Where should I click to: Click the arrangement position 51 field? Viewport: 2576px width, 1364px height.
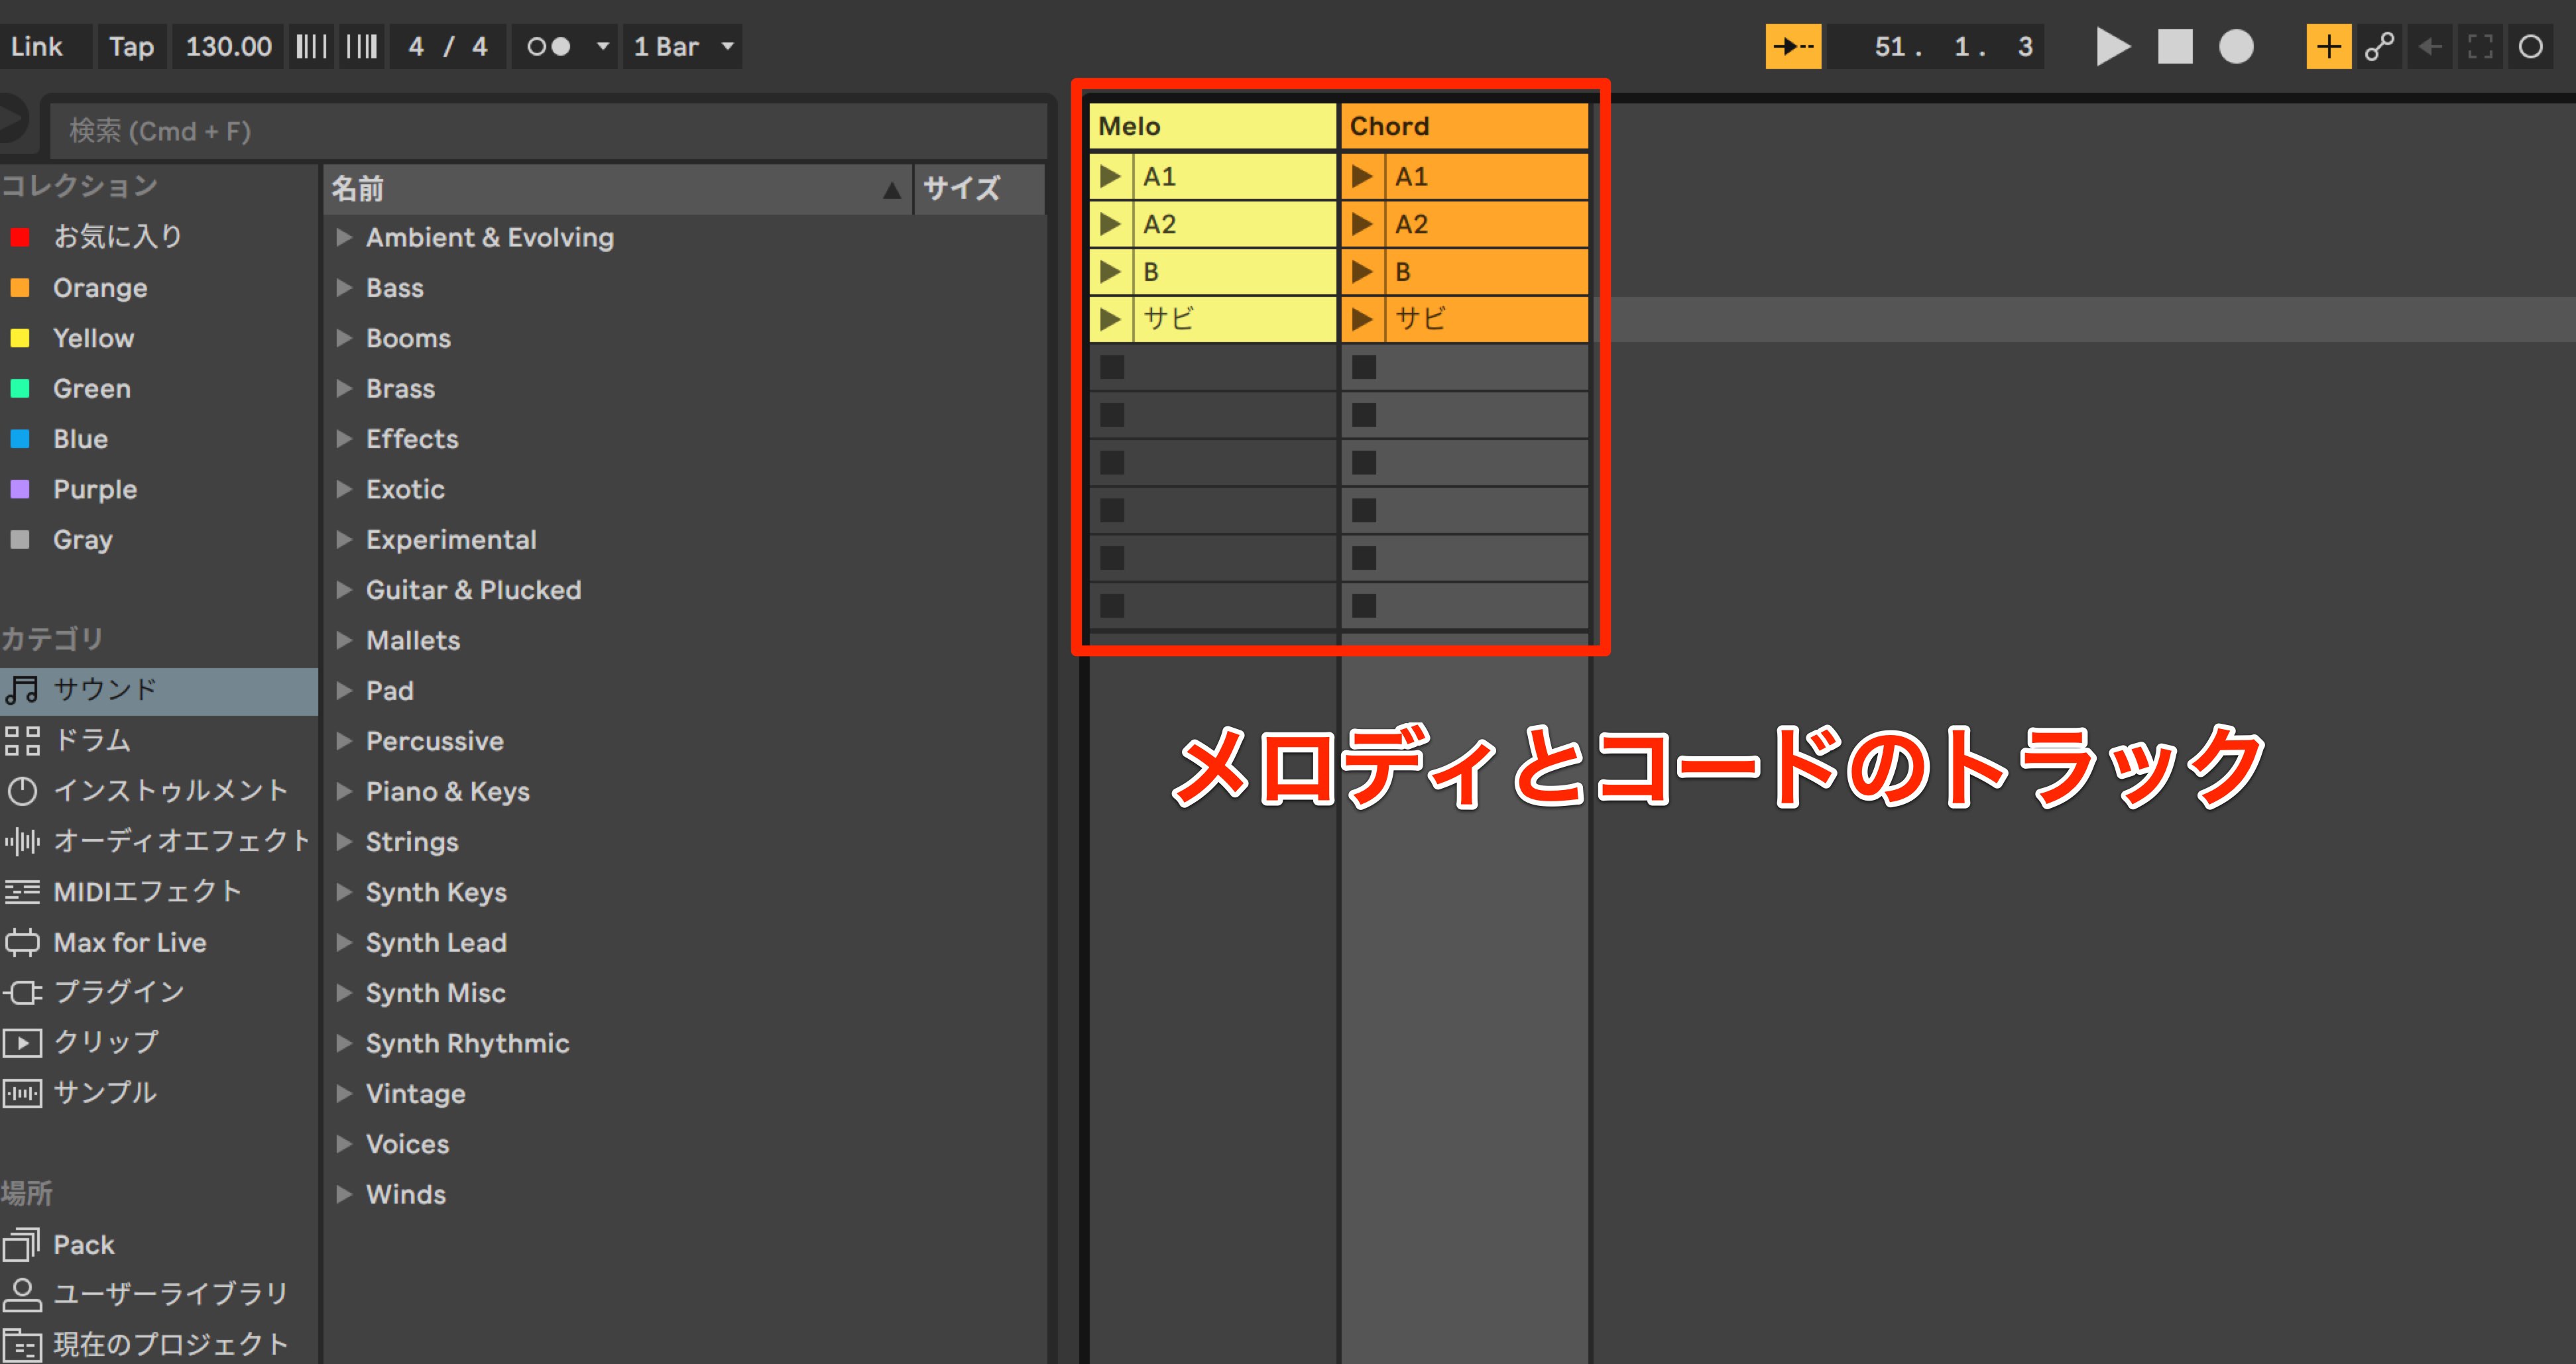click(1889, 46)
